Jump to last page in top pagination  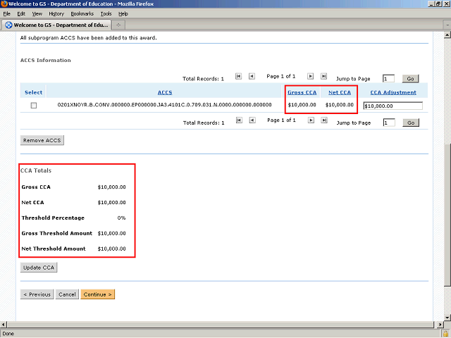tap(323, 76)
